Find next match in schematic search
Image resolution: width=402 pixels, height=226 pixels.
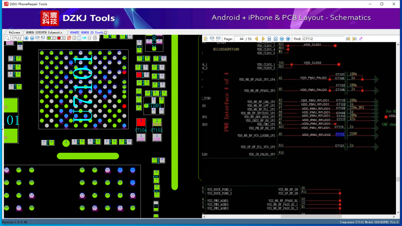tap(355, 39)
